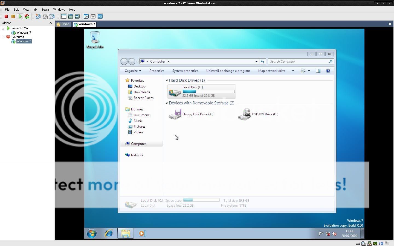Open the View menu

(x=26, y=10)
